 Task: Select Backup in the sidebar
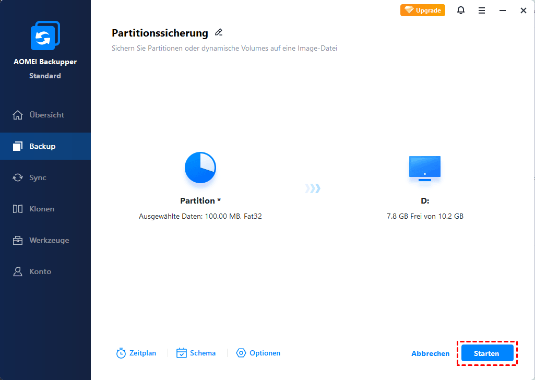[45, 146]
